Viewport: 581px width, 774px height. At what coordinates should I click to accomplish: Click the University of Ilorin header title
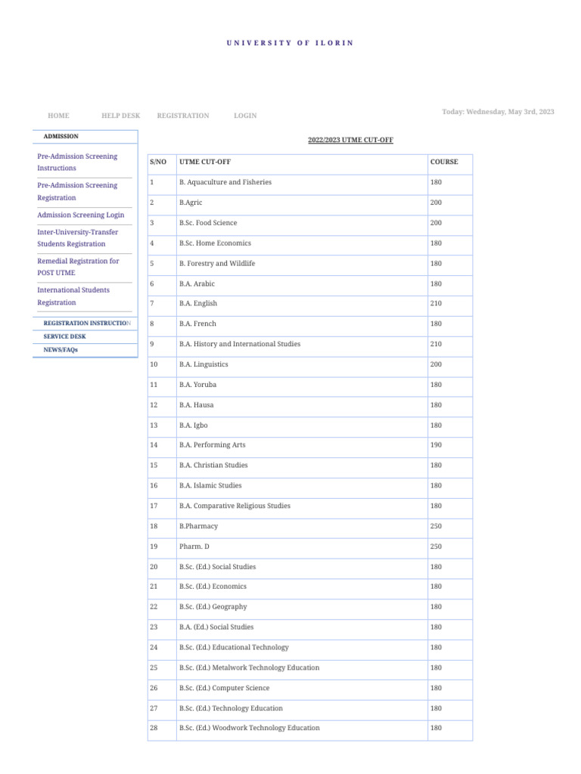(290, 43)
